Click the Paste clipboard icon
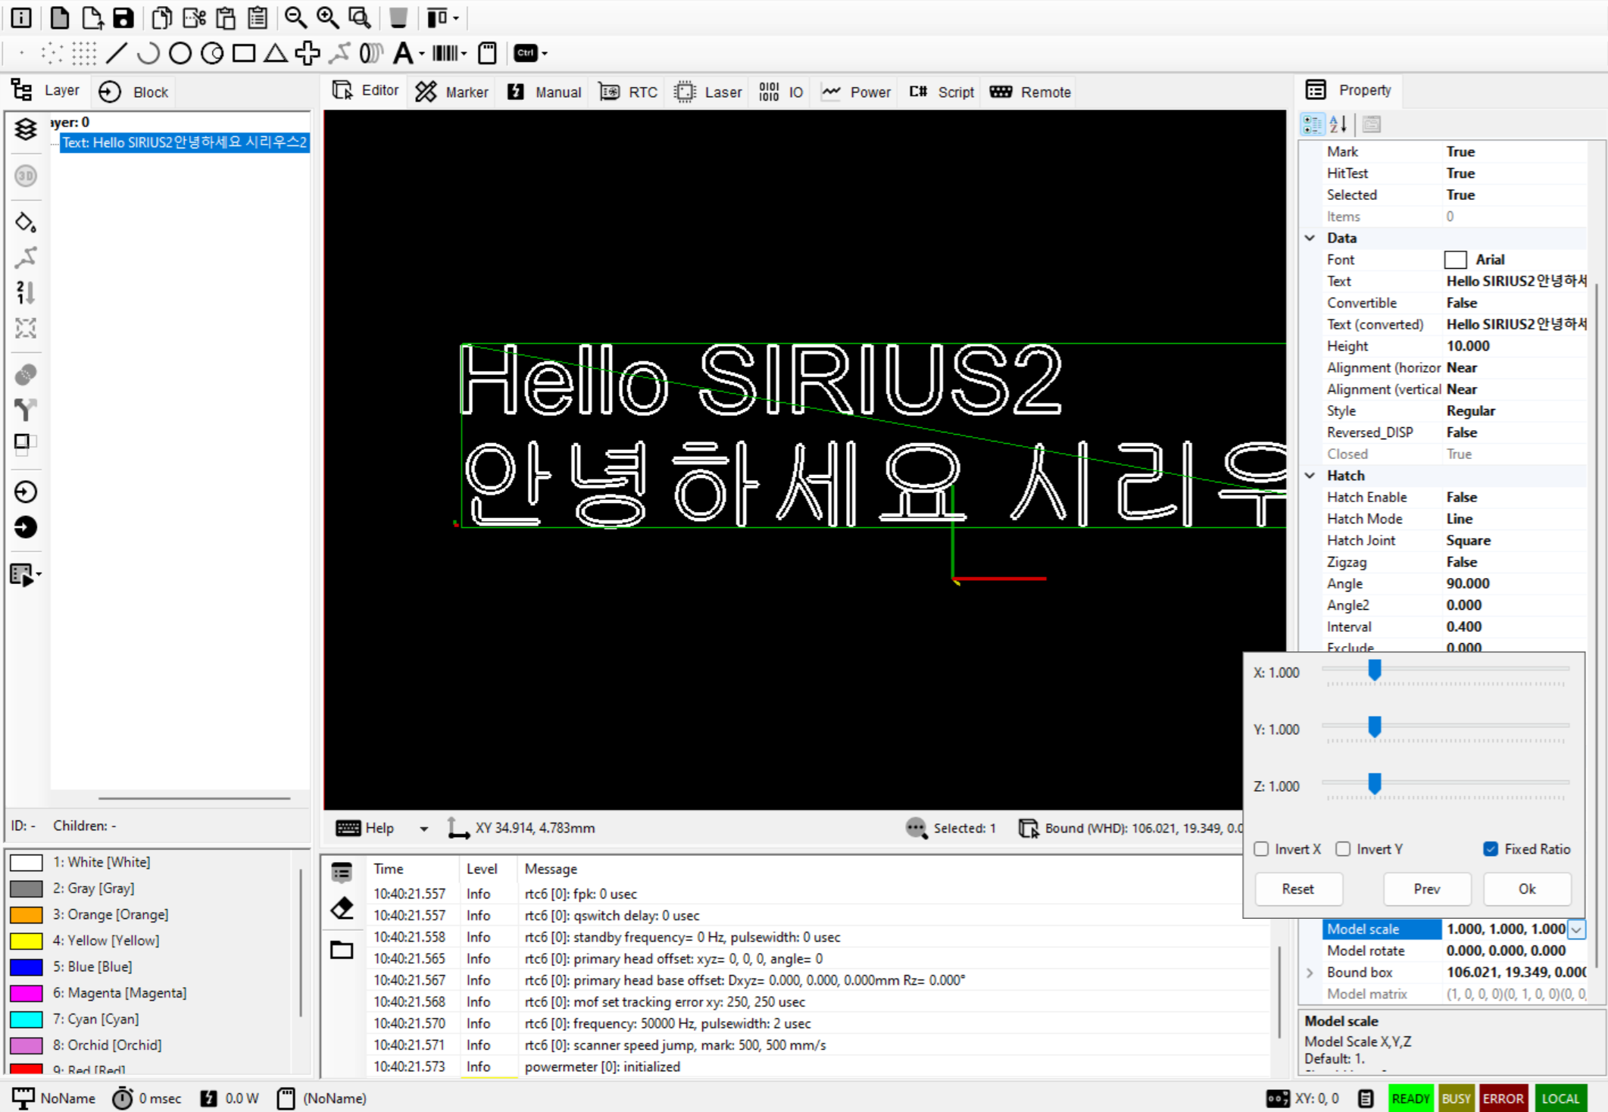Screen dimensions: 1608x1112 point(226,17)
